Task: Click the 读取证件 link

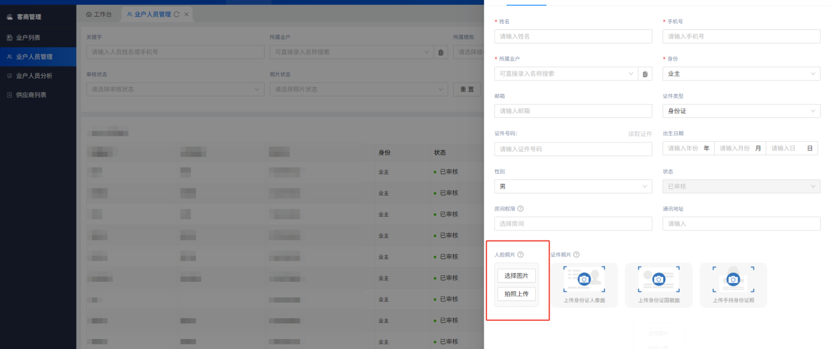Action: click(640, 134)
